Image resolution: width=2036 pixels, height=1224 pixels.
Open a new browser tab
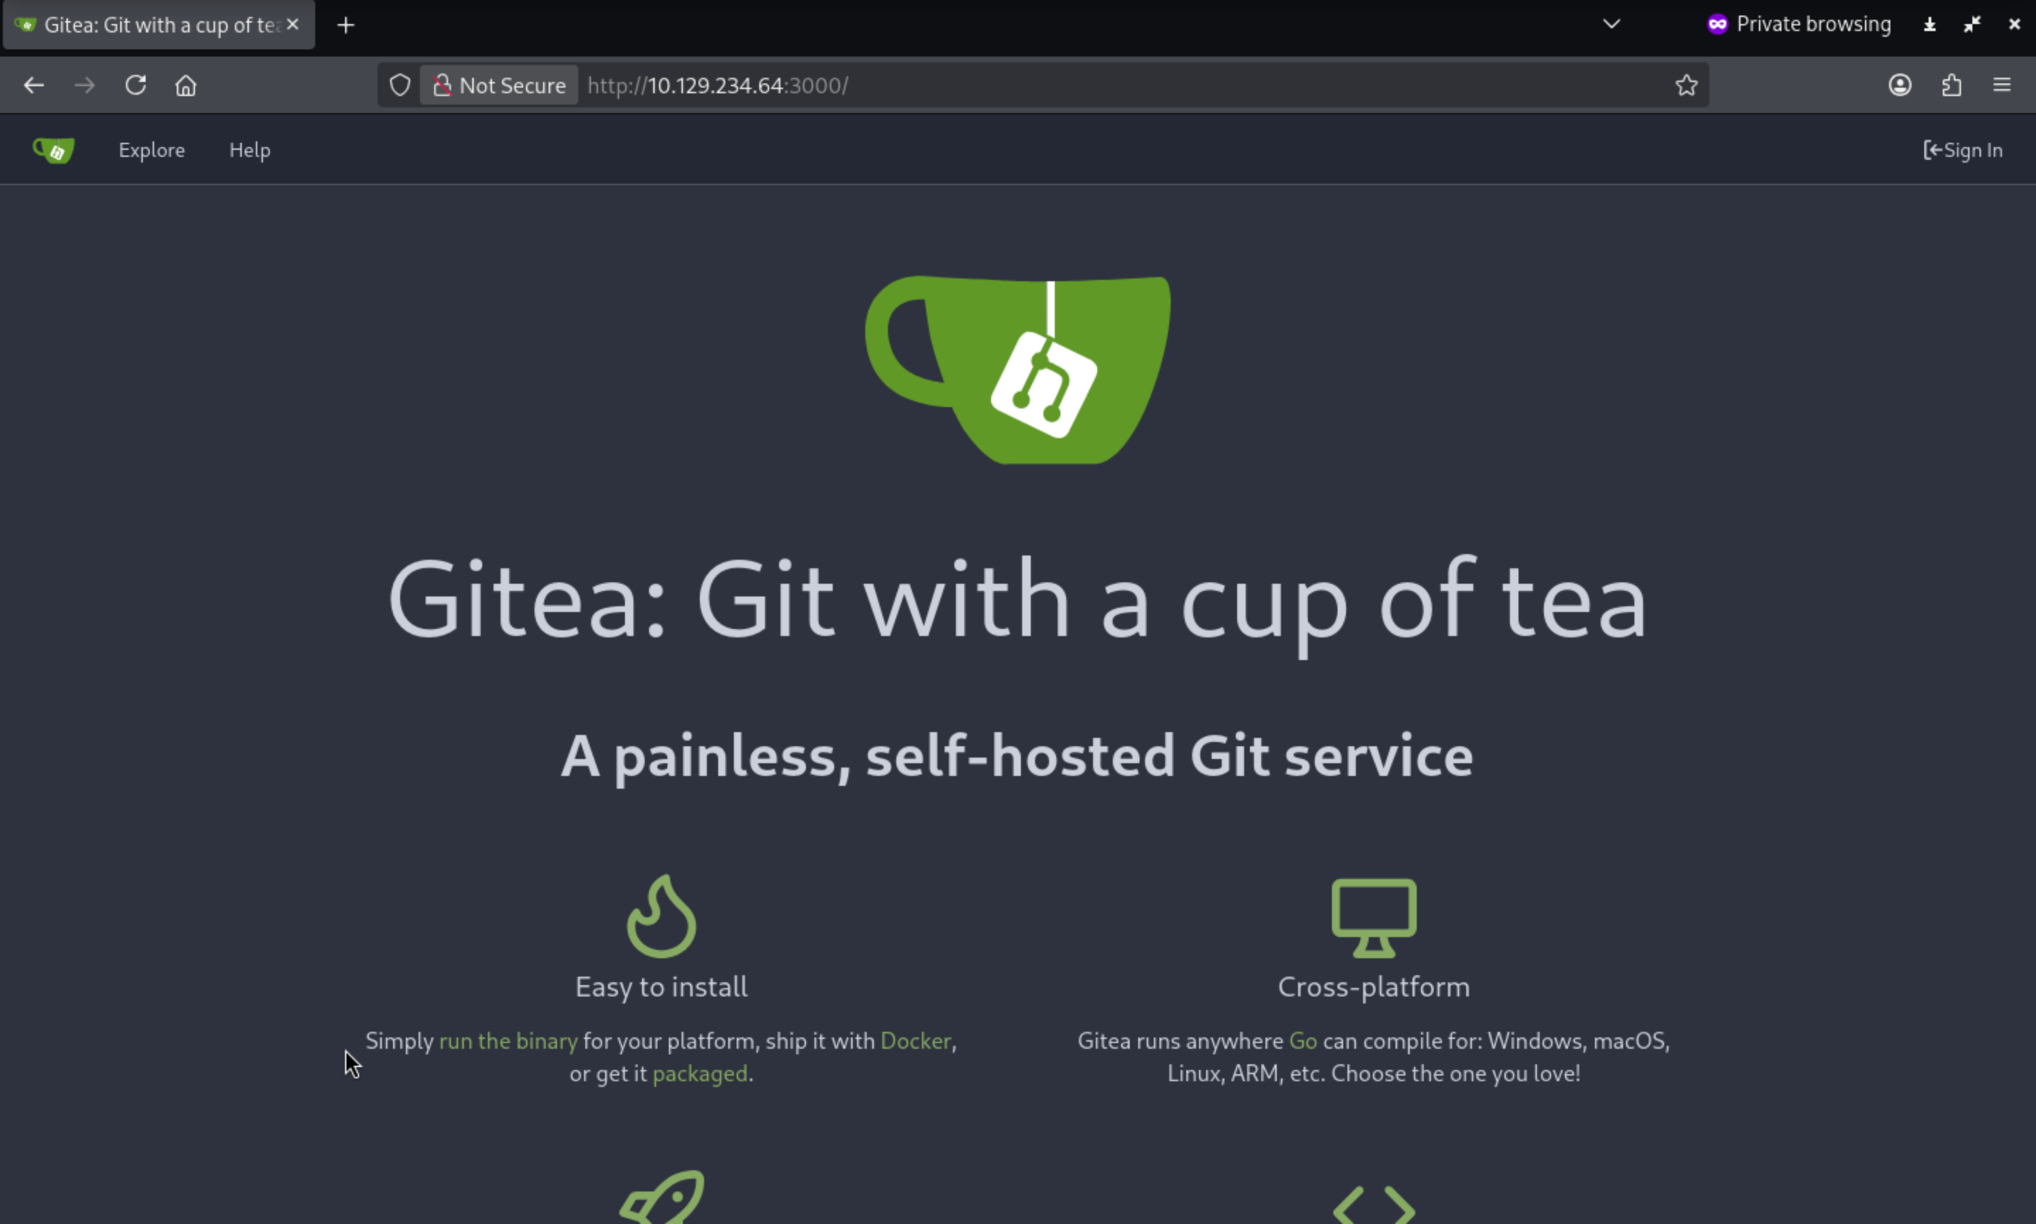point(346,25)
